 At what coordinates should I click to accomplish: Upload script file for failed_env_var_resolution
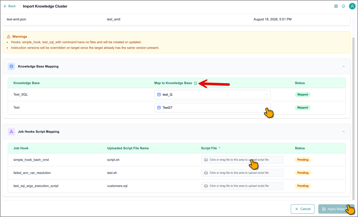tap(242, 173)
